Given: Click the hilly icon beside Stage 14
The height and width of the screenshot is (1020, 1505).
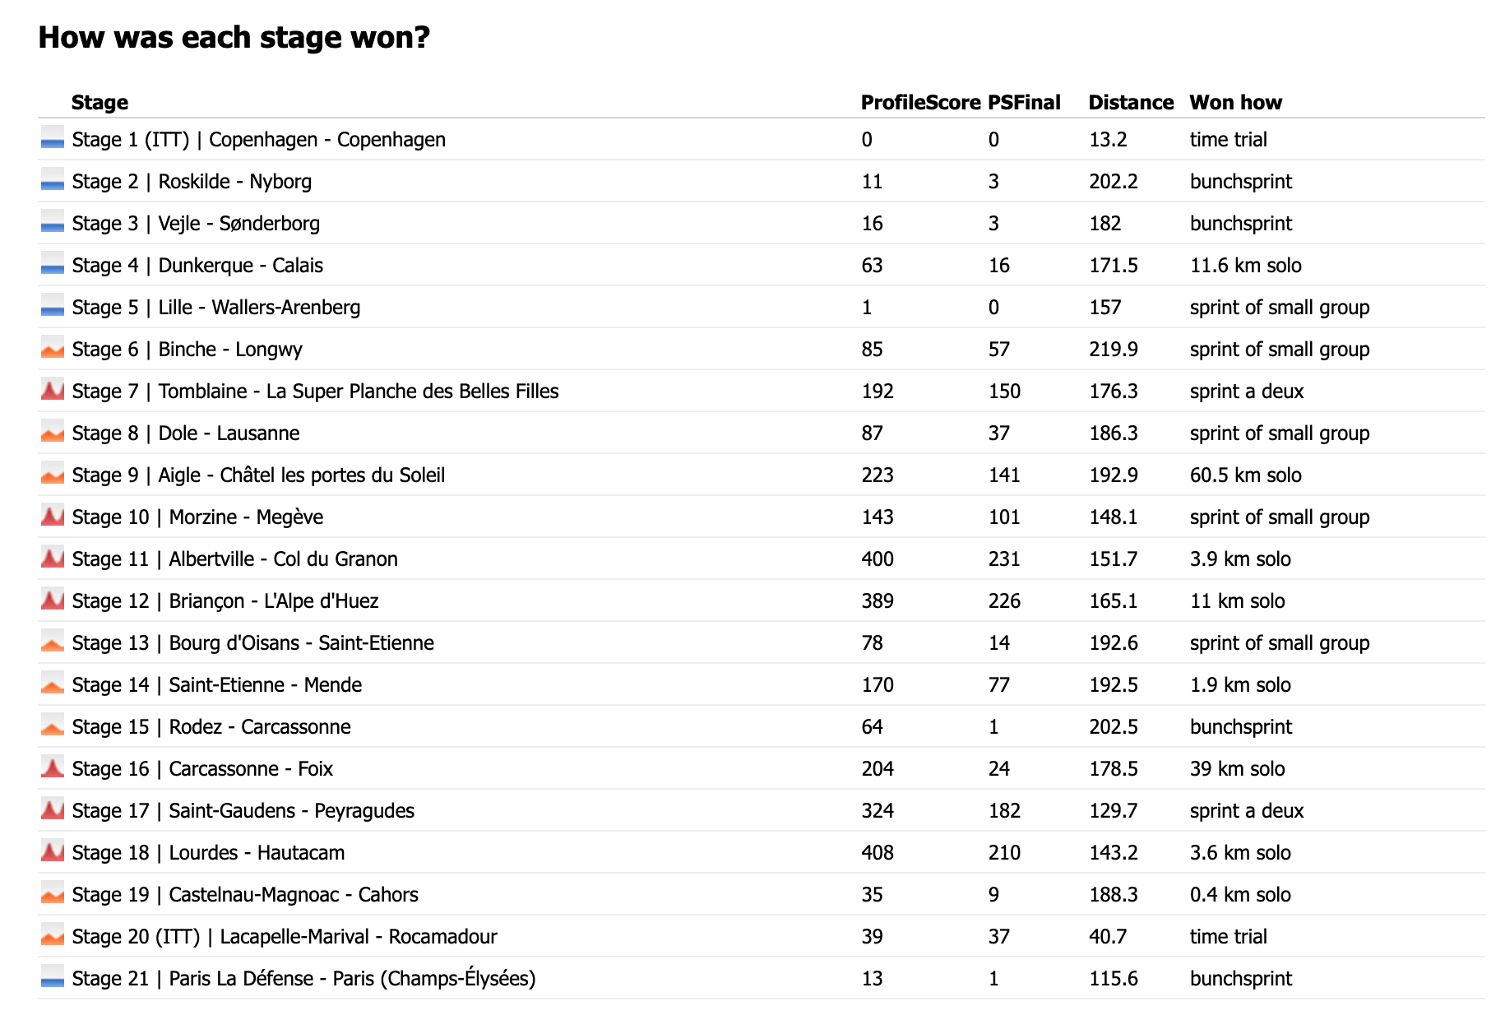Looking at the screenshot, I should pos(52,684).
